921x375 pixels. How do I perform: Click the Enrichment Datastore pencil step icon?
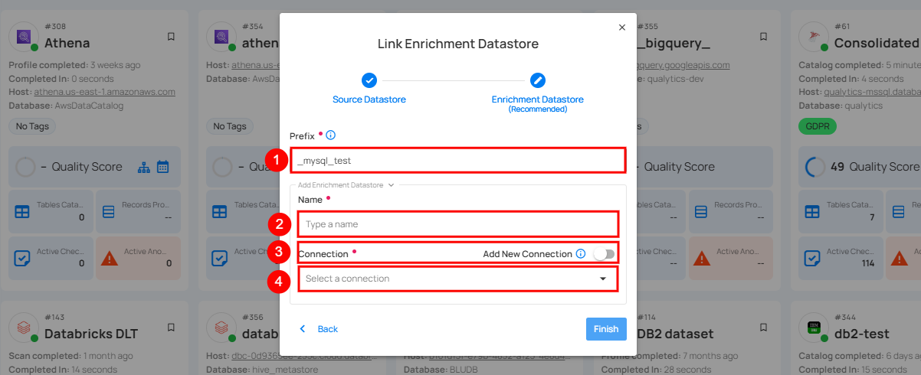click(538, 80)
